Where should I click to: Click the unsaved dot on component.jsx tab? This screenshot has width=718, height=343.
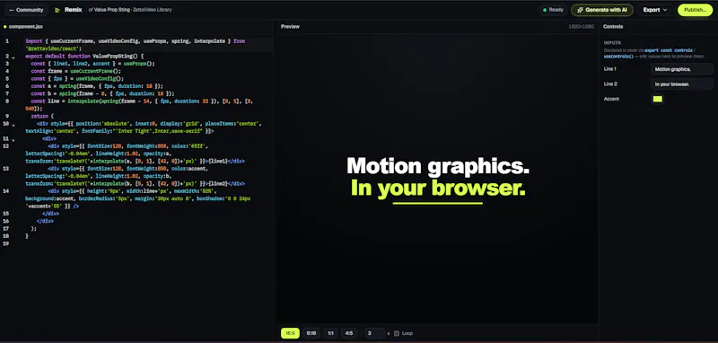[x=5, y=27]
